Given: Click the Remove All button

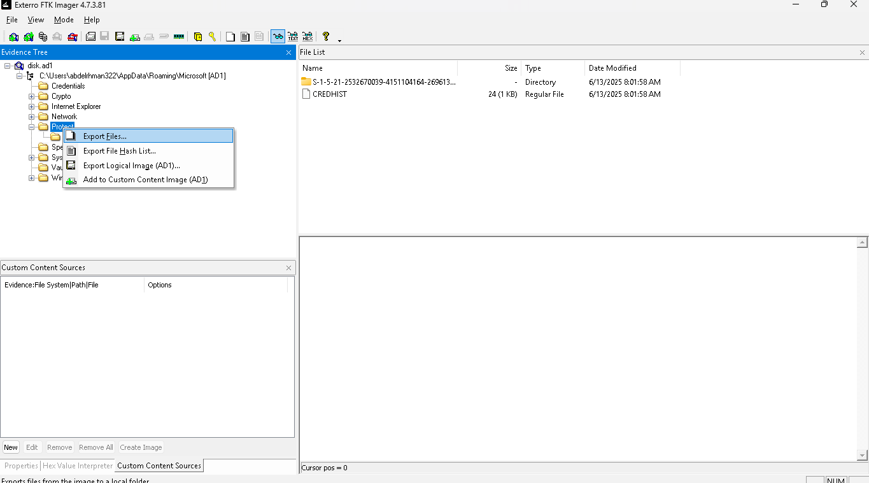Looking at the screenshot, I should pyautogui.click(x=96, y=447).
